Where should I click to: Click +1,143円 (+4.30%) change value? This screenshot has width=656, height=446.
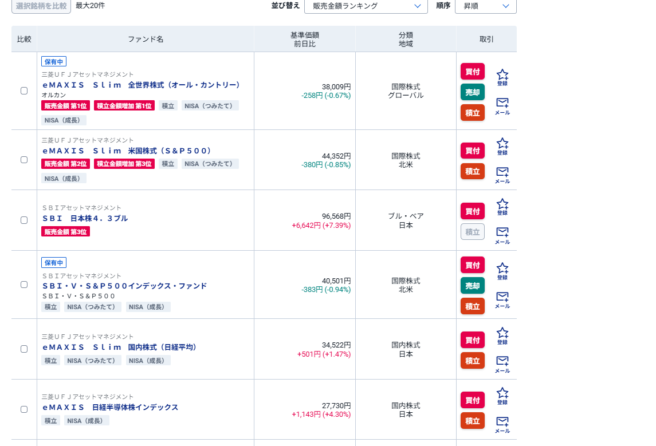[321, 415]
